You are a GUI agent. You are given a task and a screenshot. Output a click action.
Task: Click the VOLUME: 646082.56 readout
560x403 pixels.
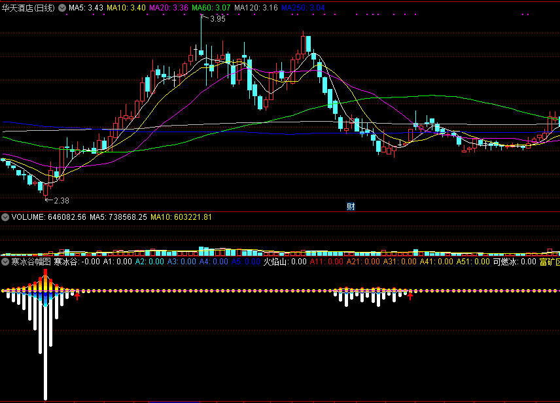[49, 217]
